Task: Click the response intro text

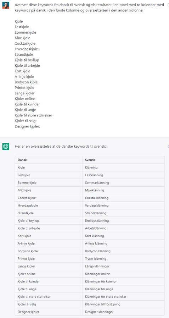Action: click(x=60, y=147)
